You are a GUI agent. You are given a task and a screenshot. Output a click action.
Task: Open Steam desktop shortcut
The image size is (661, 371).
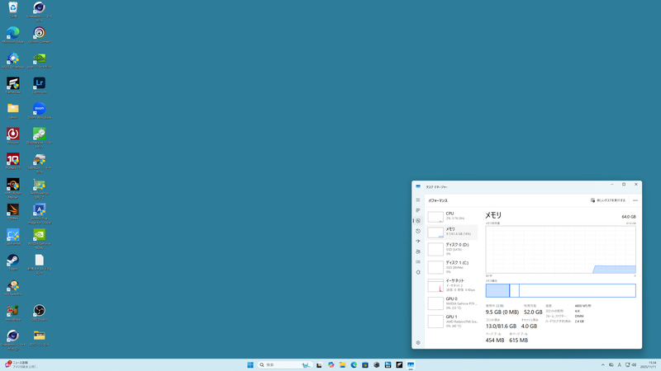click(x=13, y=262)
